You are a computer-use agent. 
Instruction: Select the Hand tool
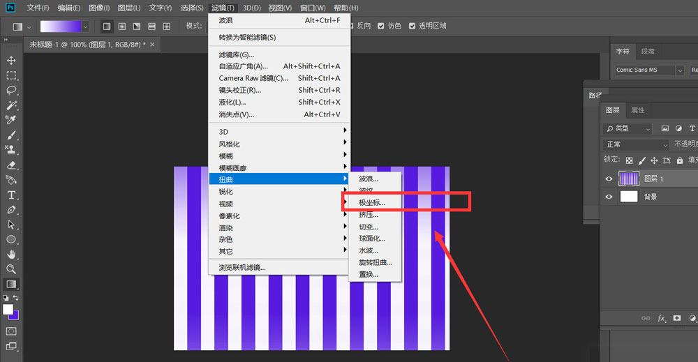pos(11,254)
